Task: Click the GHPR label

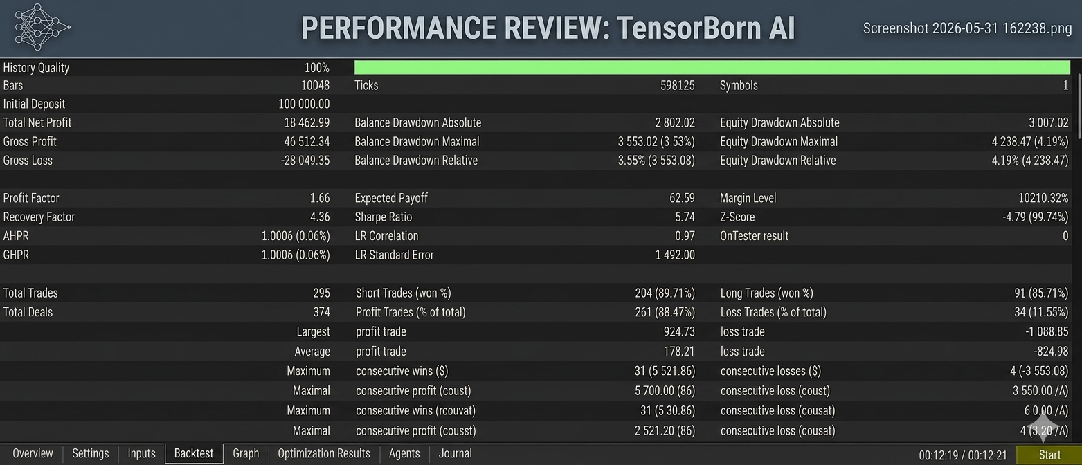Action: [16, 255]
